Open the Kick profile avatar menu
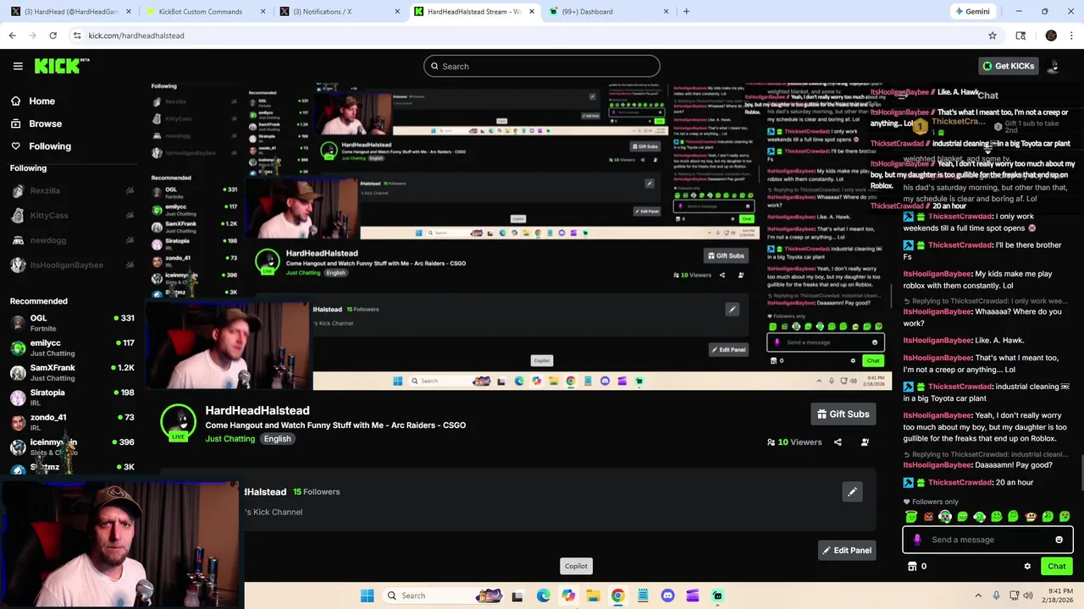The height and width of the screenshot is (609, 1084). (x=1054, y=66)
